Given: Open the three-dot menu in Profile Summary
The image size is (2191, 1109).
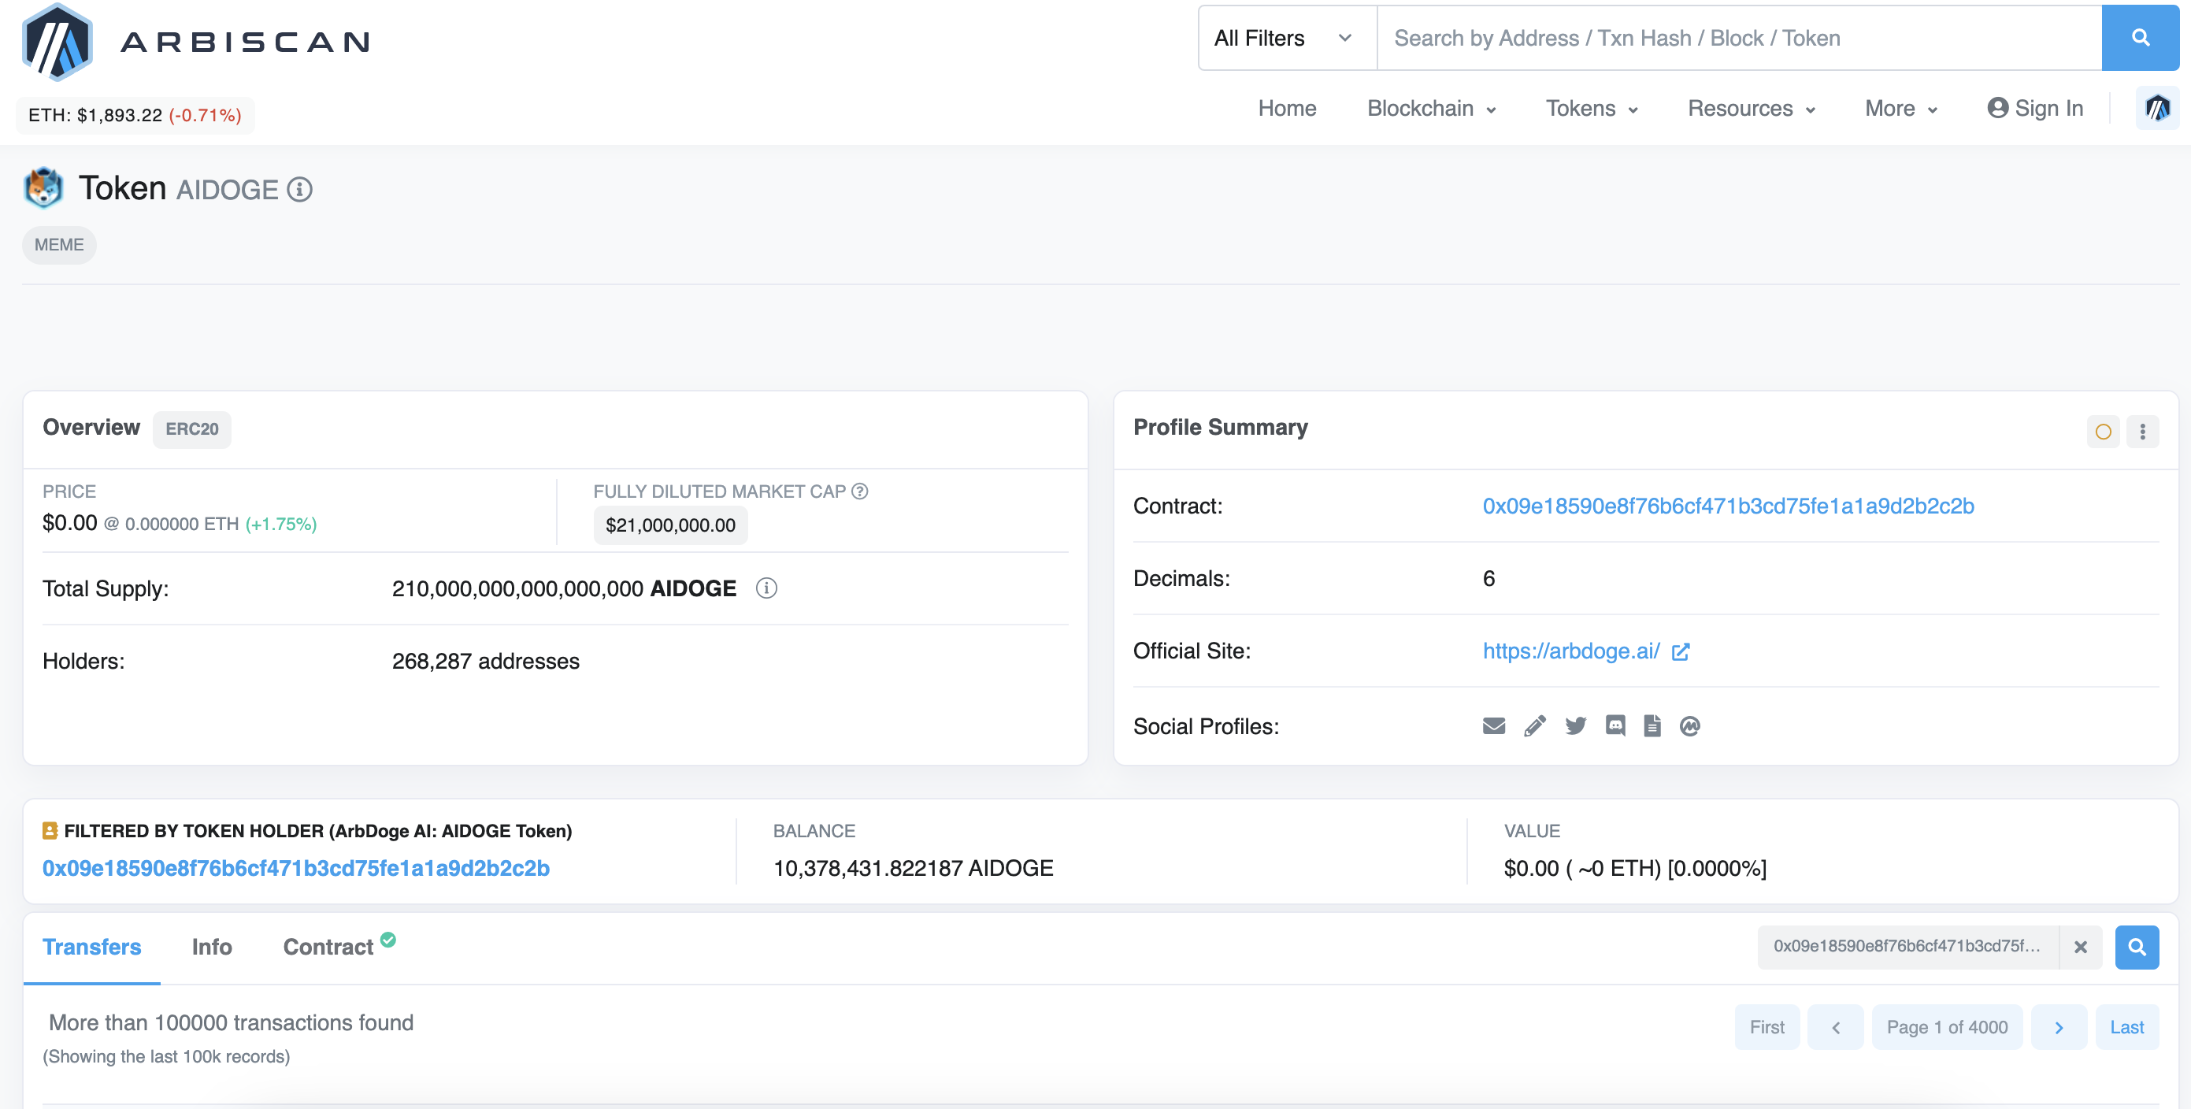Looking at the screenshot, I should pos(2142,431).
